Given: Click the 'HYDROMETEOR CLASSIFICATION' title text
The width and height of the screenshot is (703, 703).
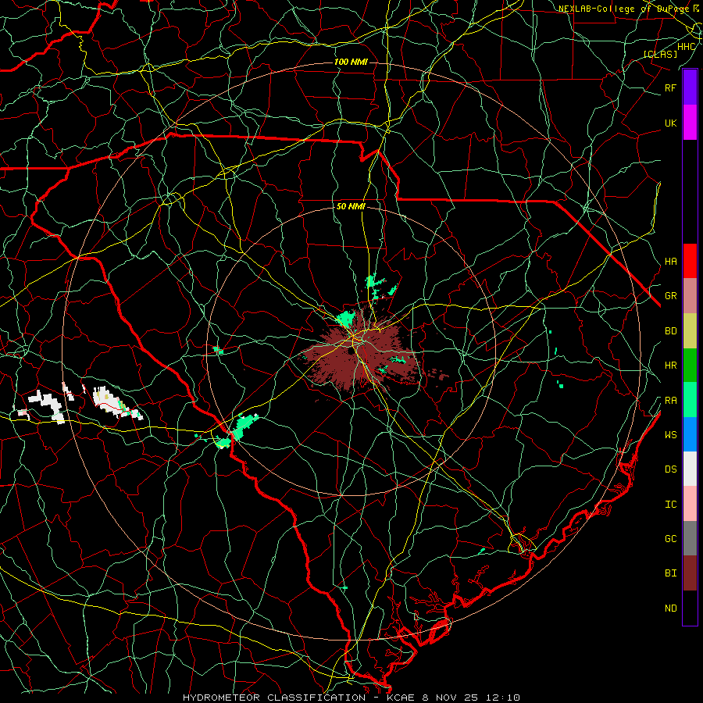Looking at the screenshot, I should point(274,698).
